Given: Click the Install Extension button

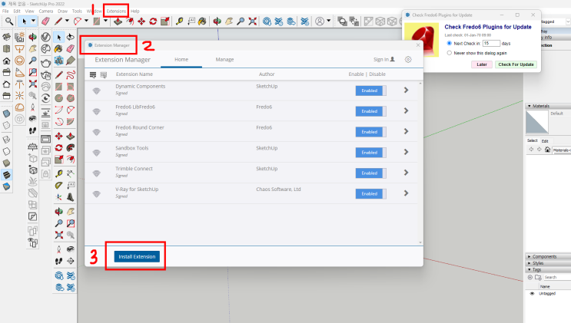Looking at the screenshot, I should click(x=137, y=256).
